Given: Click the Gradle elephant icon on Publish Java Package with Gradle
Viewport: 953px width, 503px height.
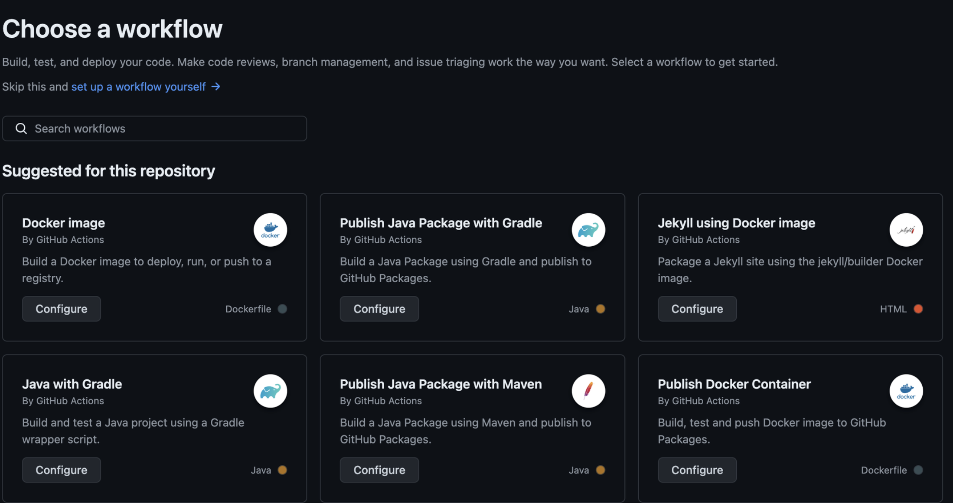Looking at the screenshot, I should (588, 230).
